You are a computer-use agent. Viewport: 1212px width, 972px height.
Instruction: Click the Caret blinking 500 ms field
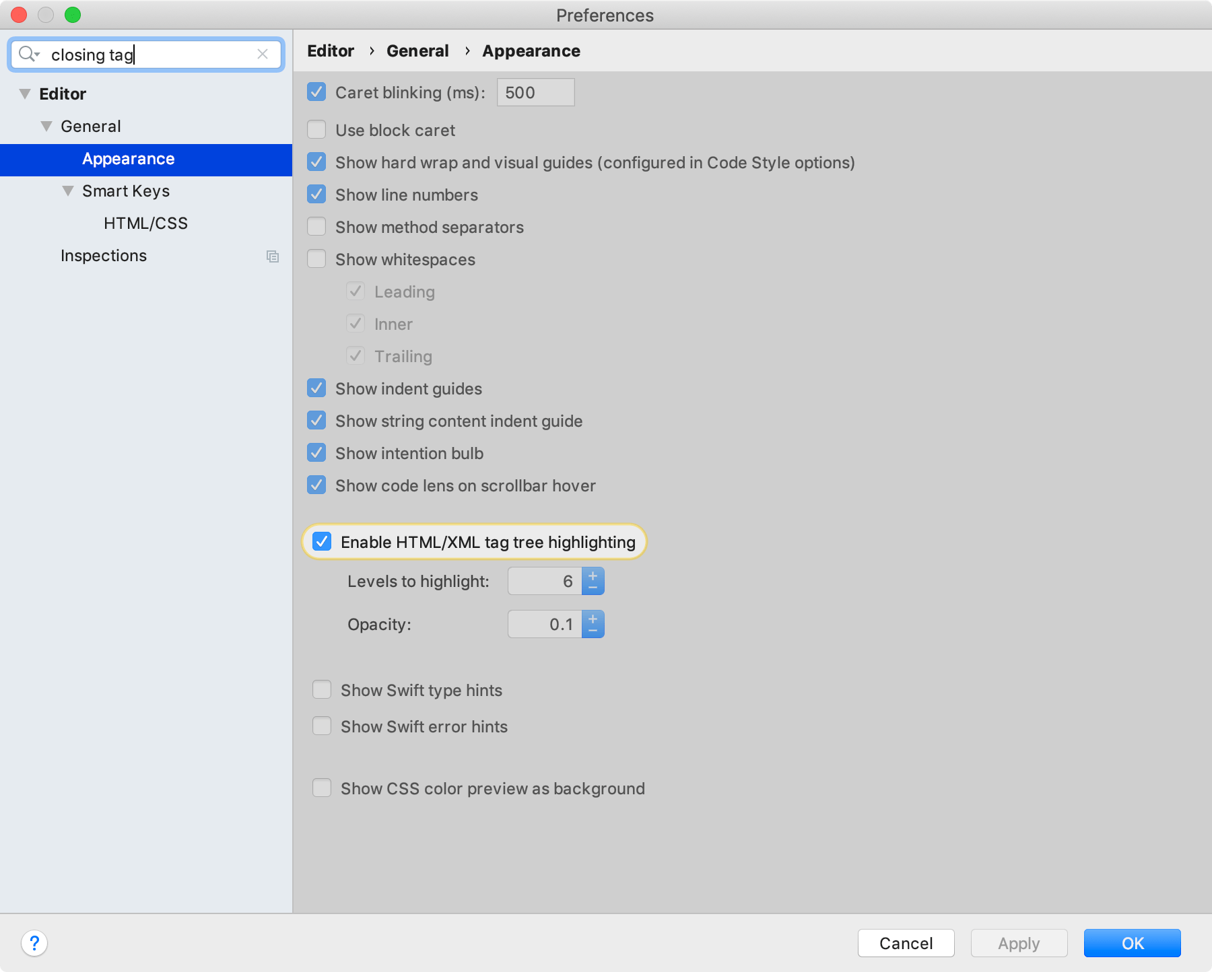[x=536, y=92]
